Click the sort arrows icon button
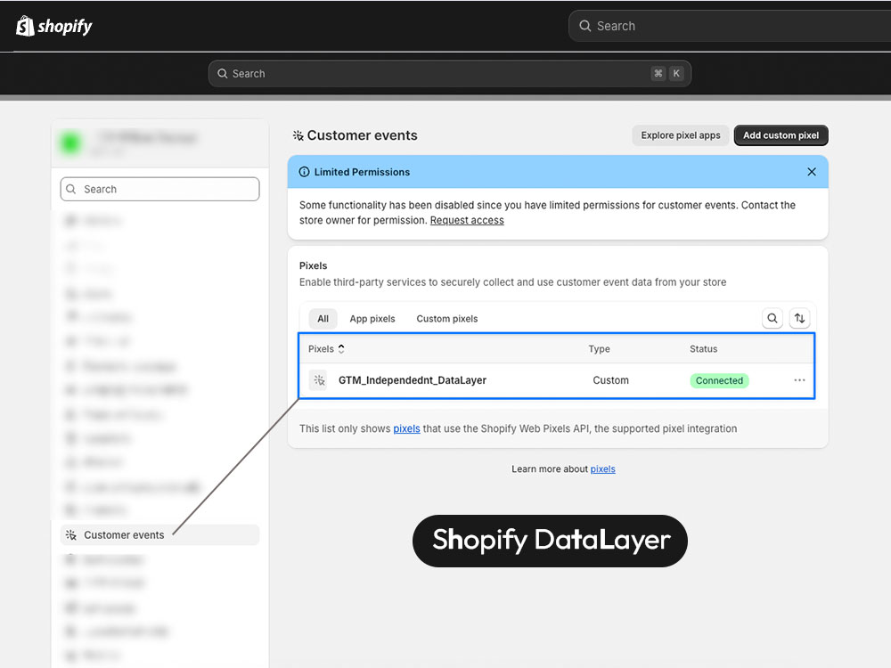 point(799,318)
